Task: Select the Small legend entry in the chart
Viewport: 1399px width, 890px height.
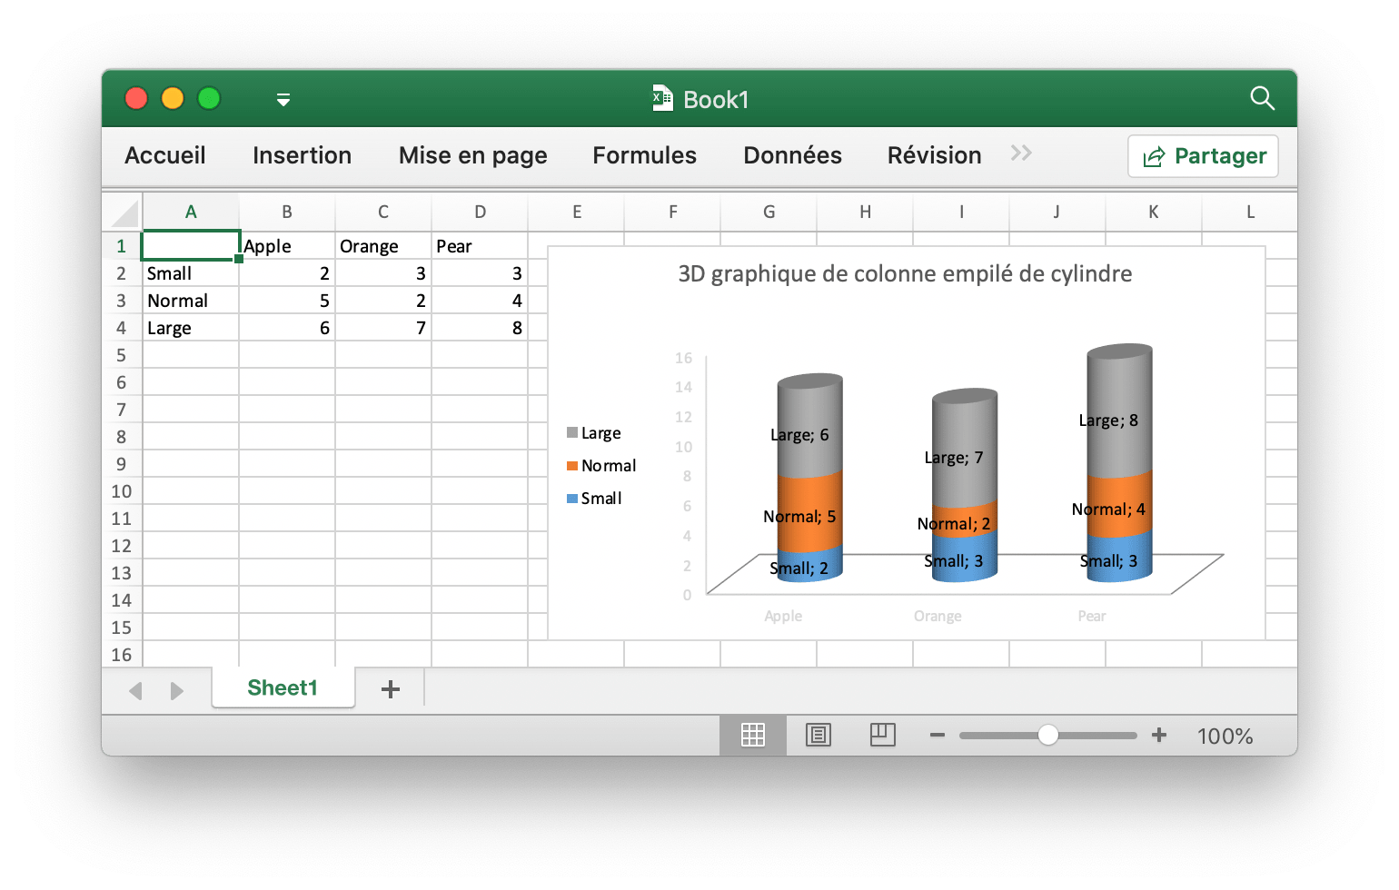Action: [x=598, y=498]
